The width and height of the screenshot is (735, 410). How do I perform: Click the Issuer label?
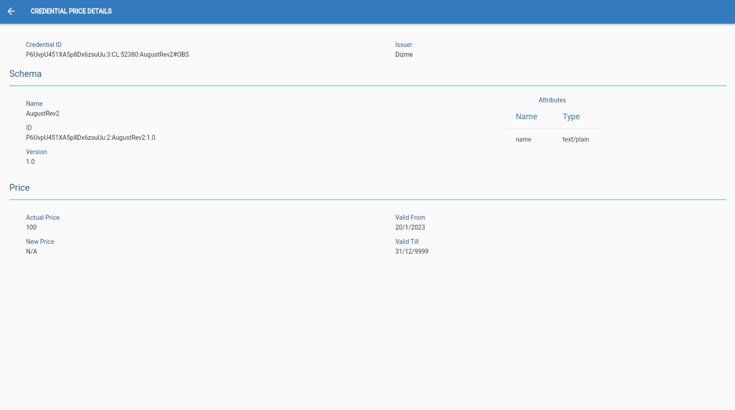404,45
